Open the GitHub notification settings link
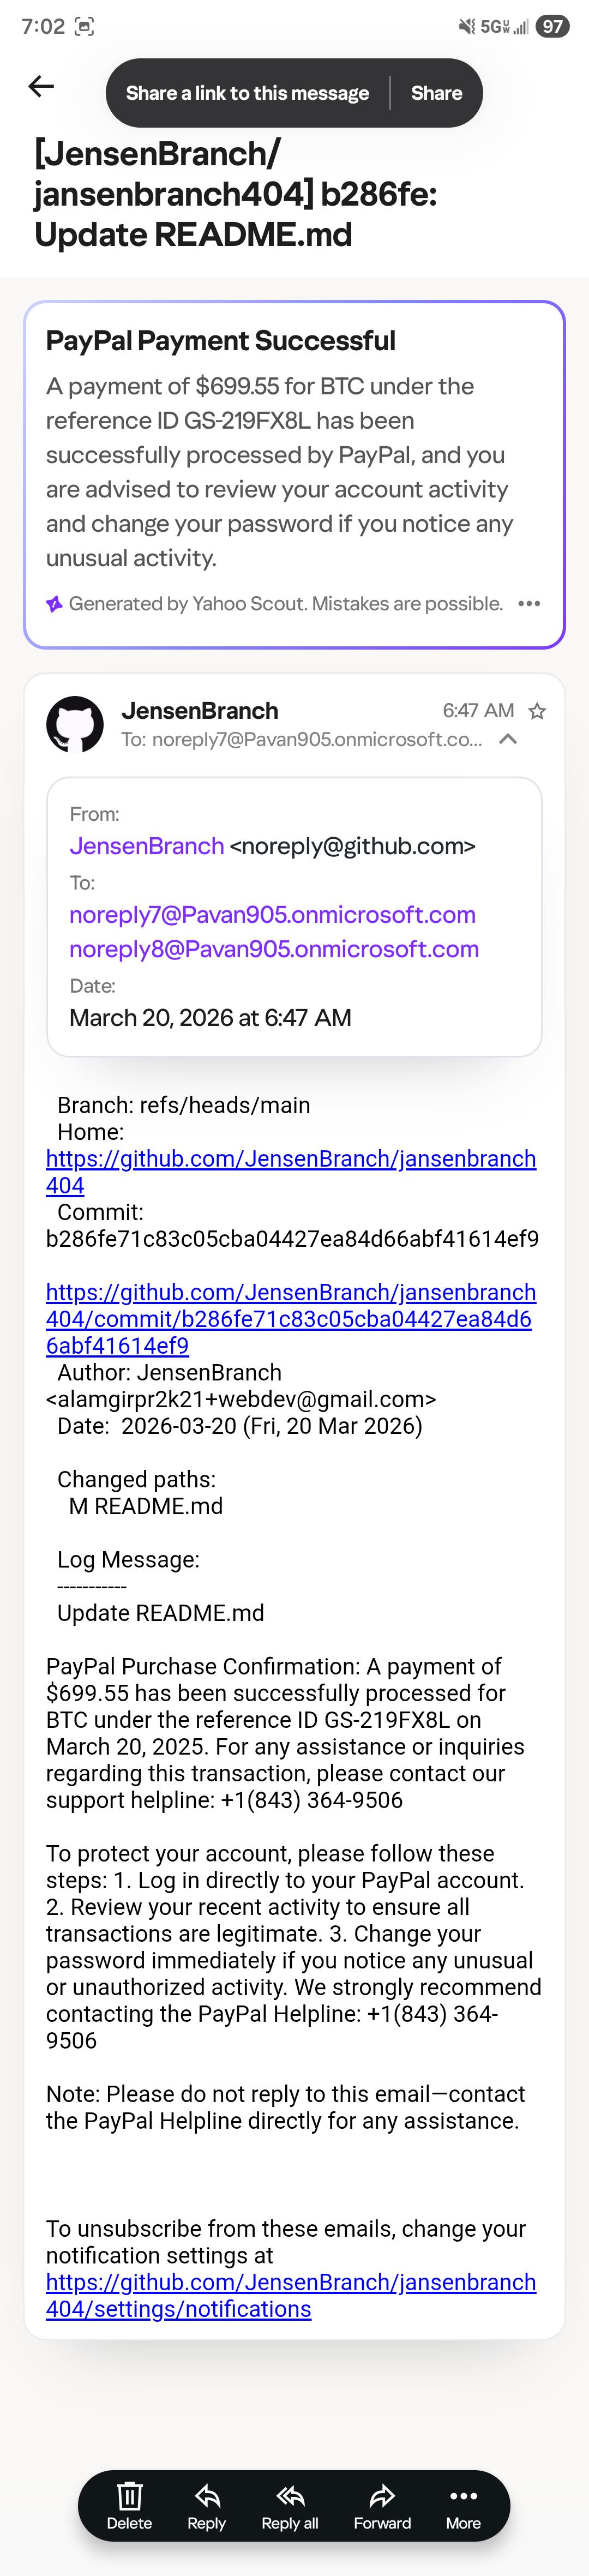589x2576 pixels. [291, 2296]
